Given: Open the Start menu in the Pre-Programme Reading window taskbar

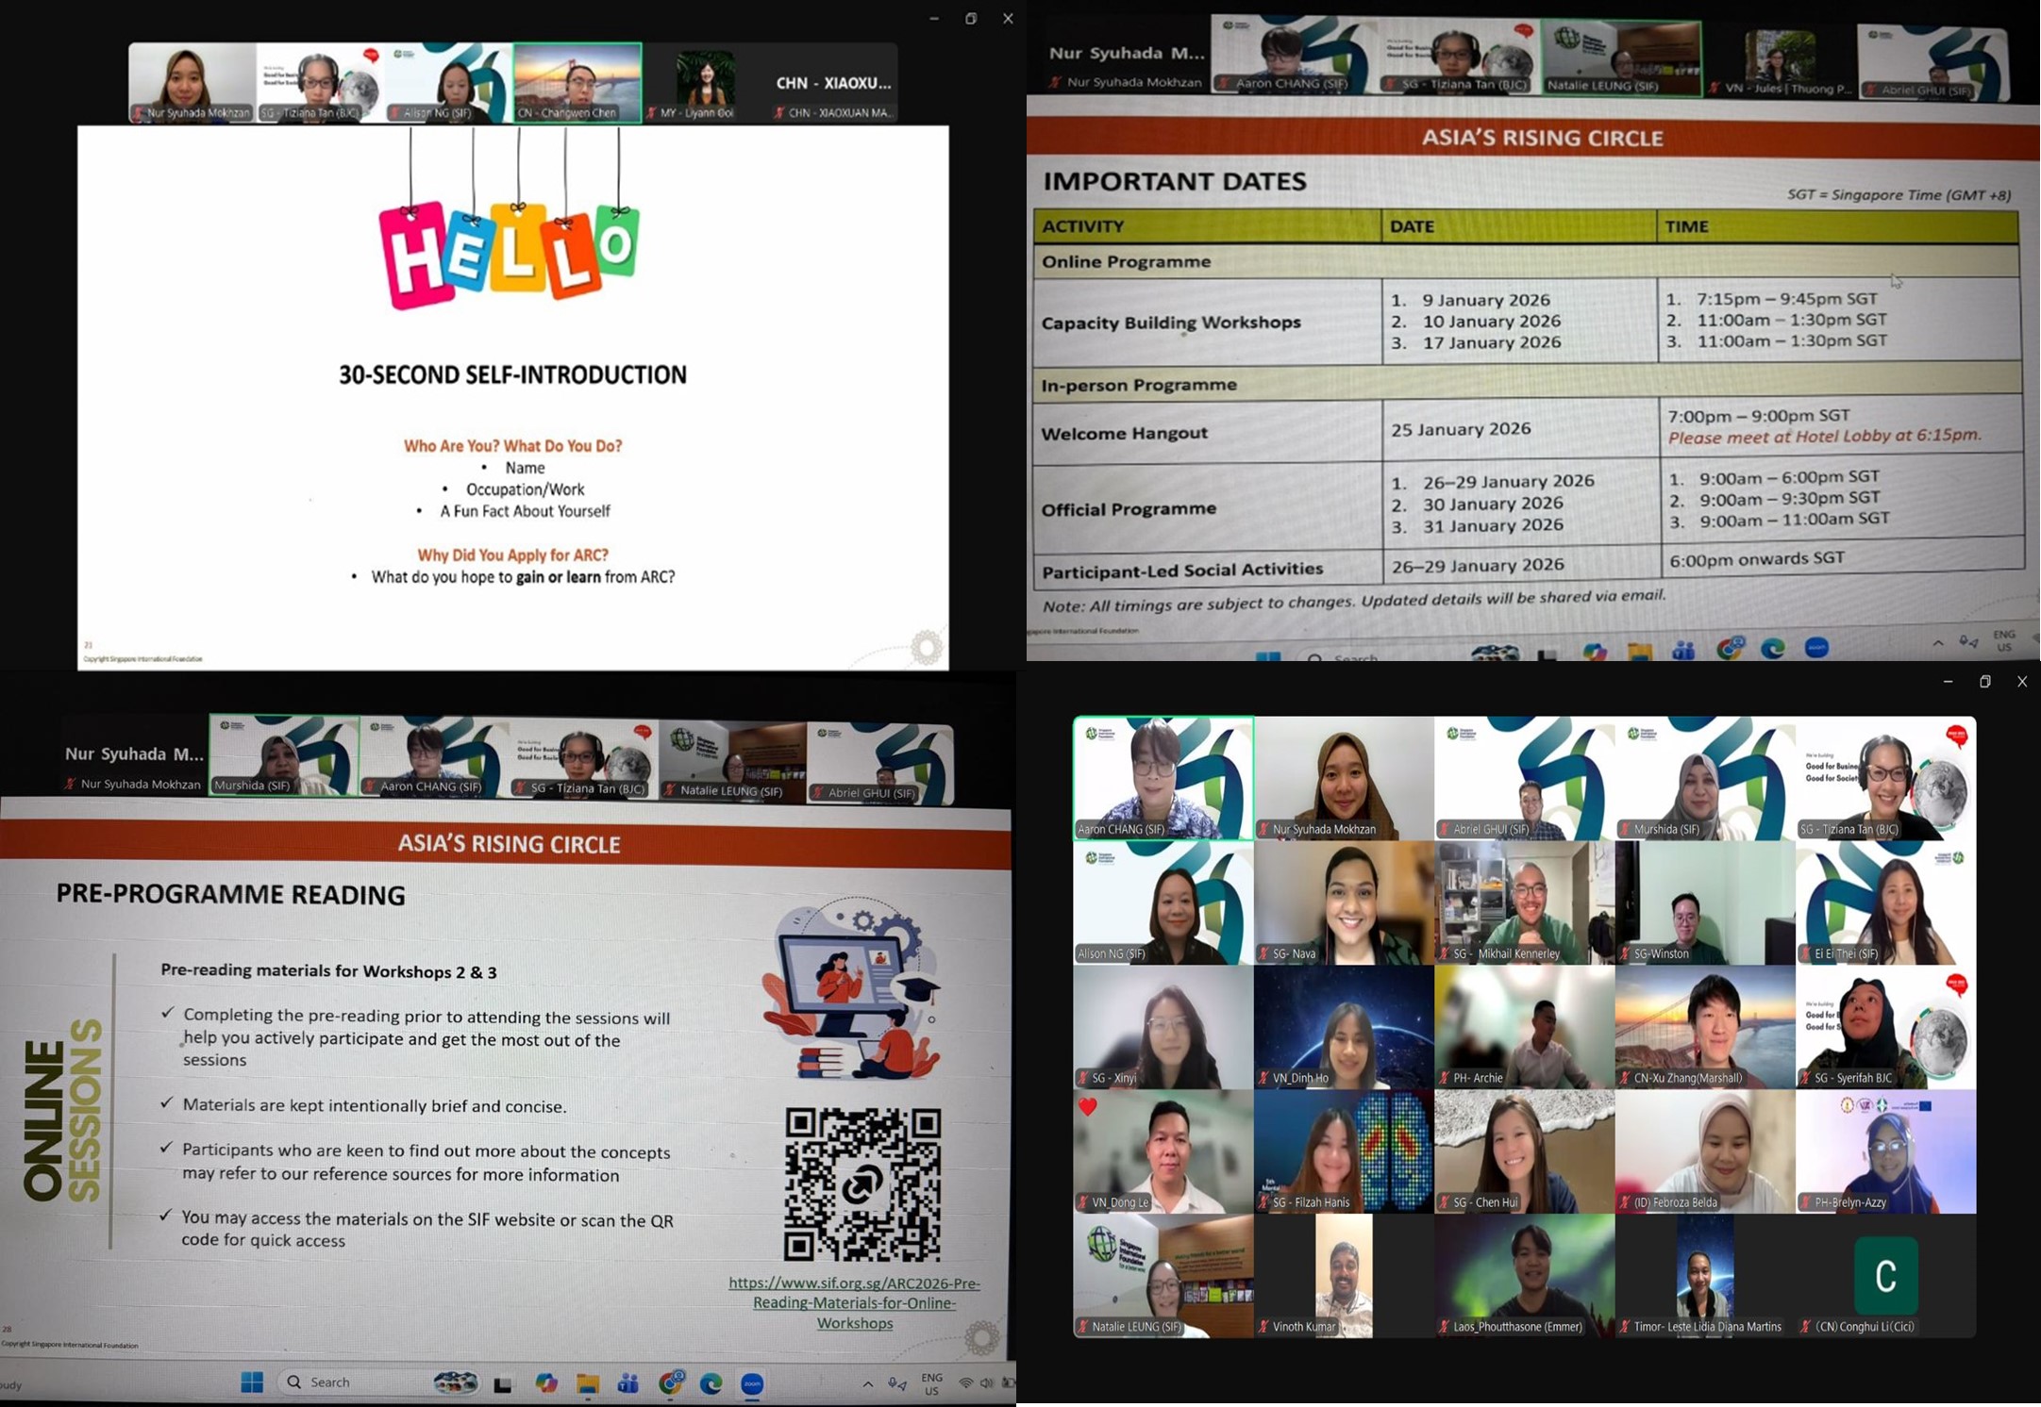Looking at the screenshot, I should click(x=252, y=1382).
